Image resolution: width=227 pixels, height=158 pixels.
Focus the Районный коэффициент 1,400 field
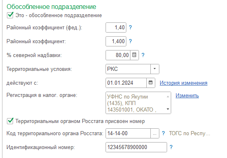(116, 41)
